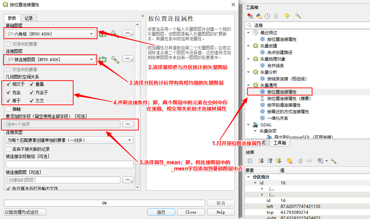Image resolution: width=370 pixels, height=219 pixels.
Task: Click 以批处理方式运行 button
Action: click(x=25, y=212)
